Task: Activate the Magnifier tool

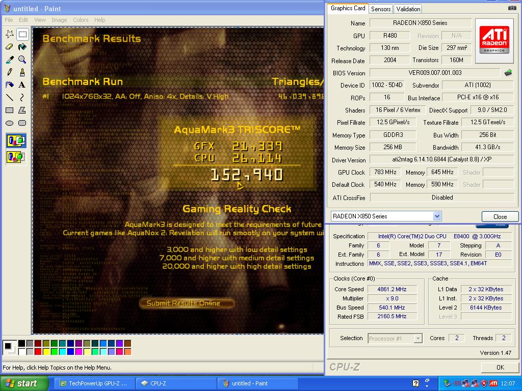Action: tap(22, 60)
